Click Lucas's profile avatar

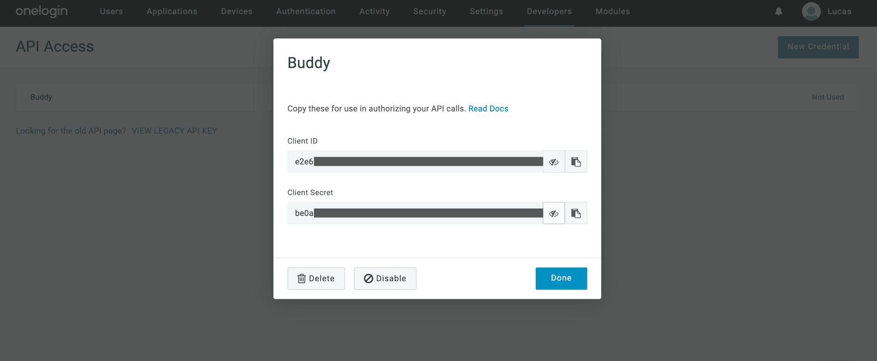(x=811, y=12)
